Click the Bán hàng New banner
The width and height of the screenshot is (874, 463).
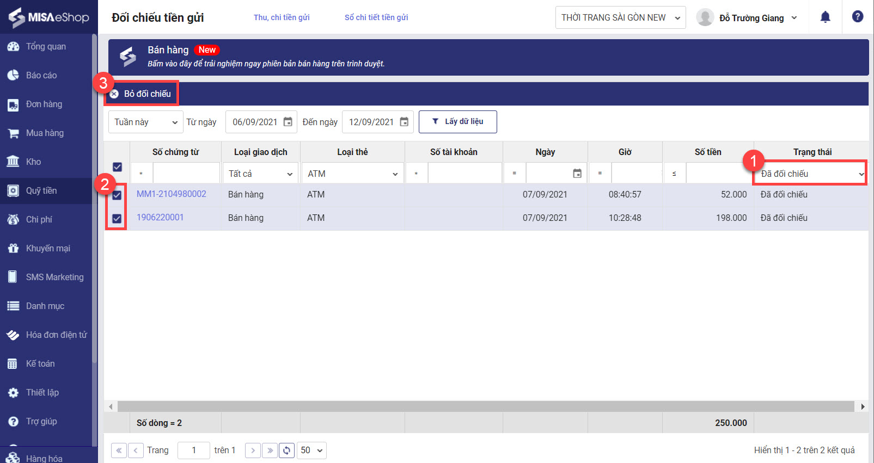click(x=488, y=57)
